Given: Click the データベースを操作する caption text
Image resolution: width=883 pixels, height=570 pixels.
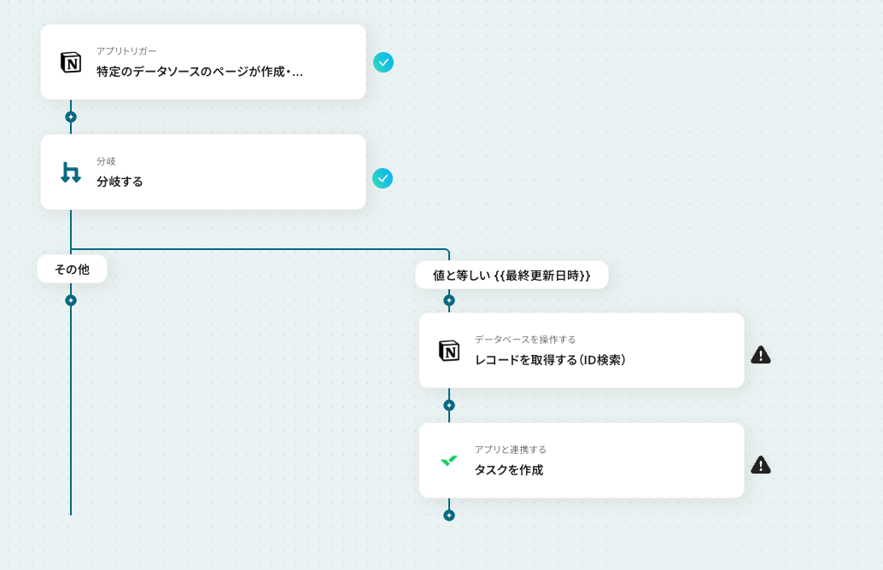Looking at the screenshot, I should coord(525,340).
